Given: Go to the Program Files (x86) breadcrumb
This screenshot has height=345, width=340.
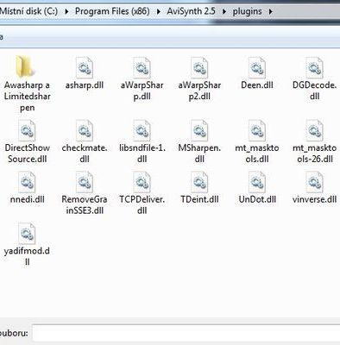Looking at the screenshot, I should 112,11.
